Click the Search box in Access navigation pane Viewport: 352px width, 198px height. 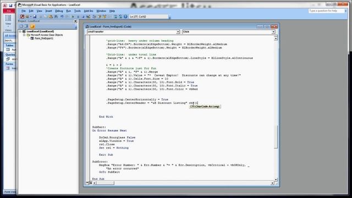[10, 41]
